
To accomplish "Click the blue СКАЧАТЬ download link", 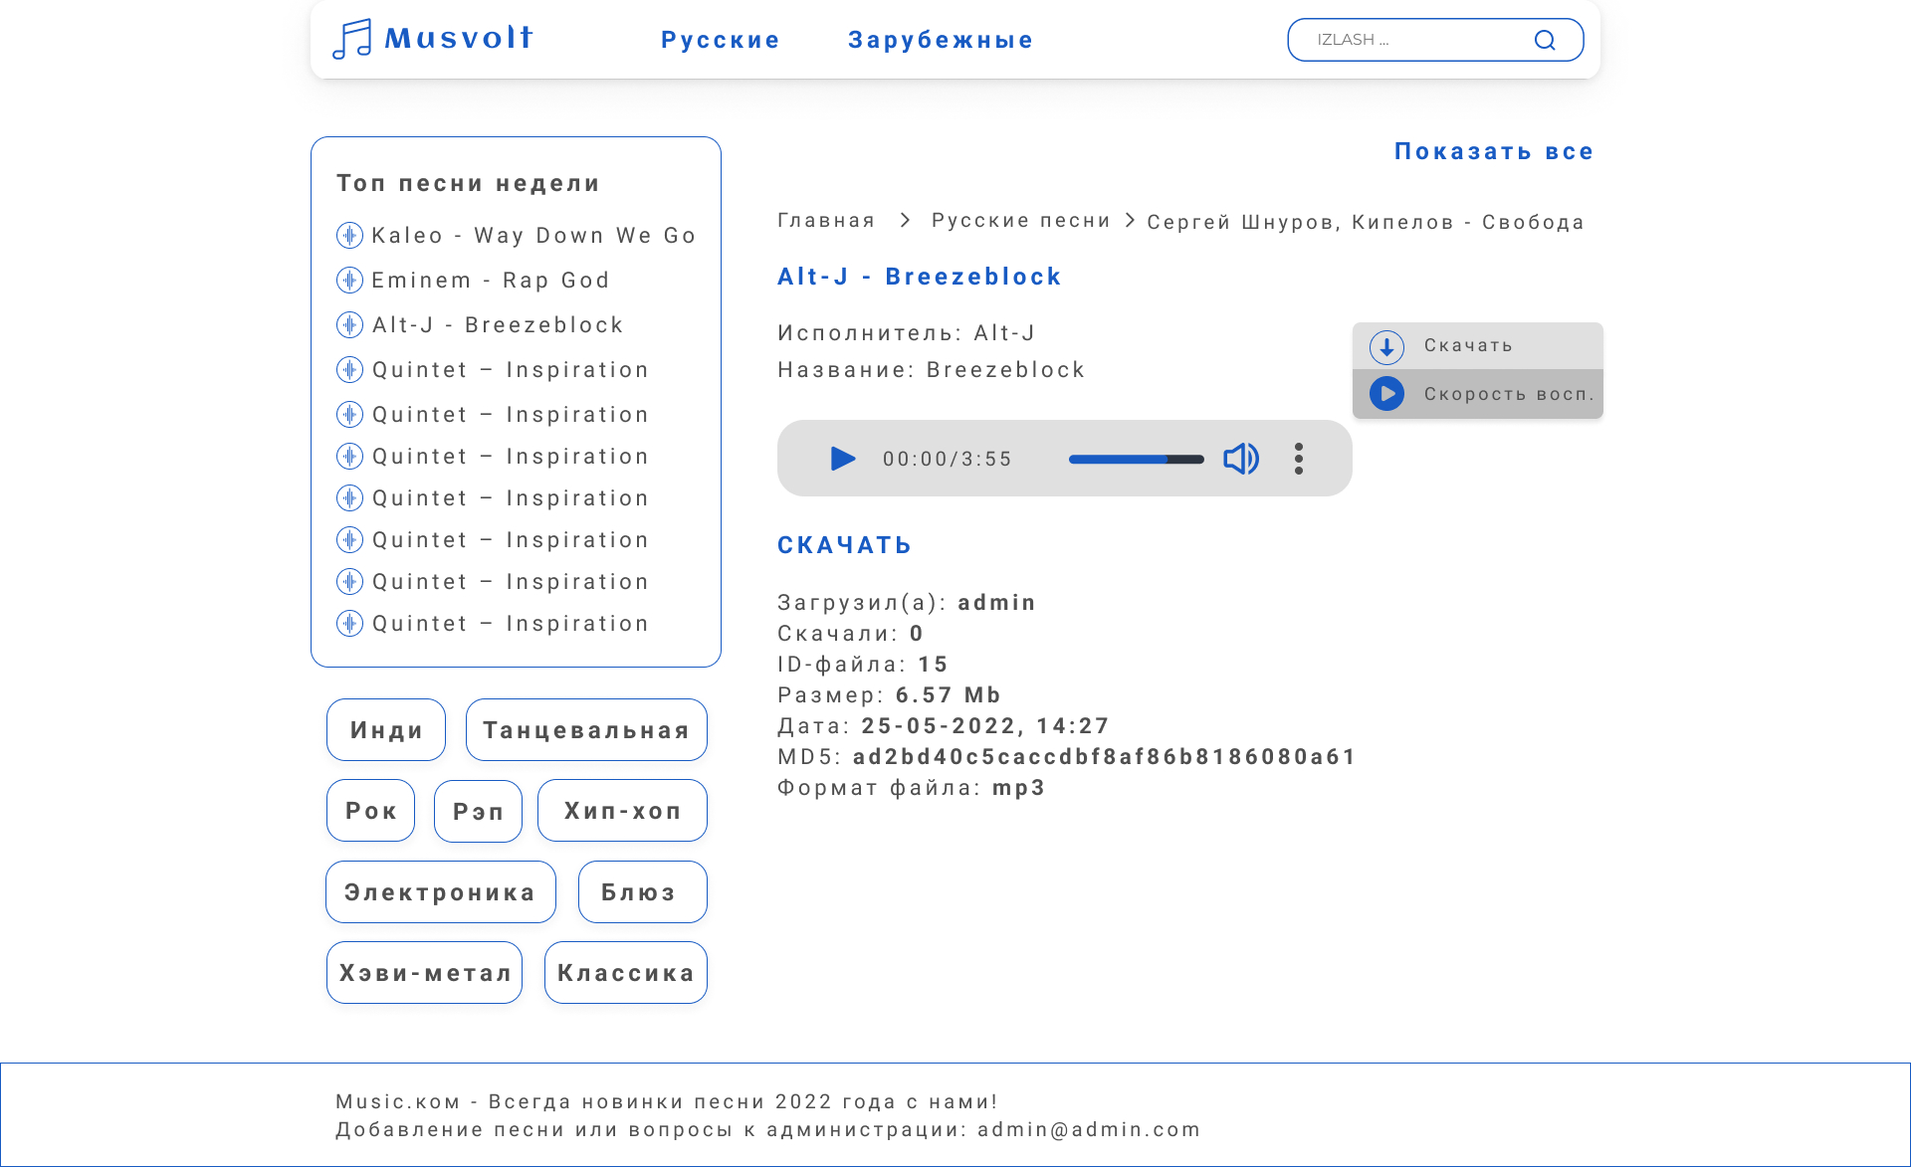I will pyautogui.click(x=844, y=545).
